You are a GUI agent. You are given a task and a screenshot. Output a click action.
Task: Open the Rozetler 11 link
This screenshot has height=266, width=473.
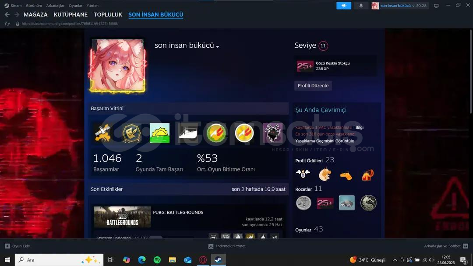pyautogui.click(x=309, y=189)
